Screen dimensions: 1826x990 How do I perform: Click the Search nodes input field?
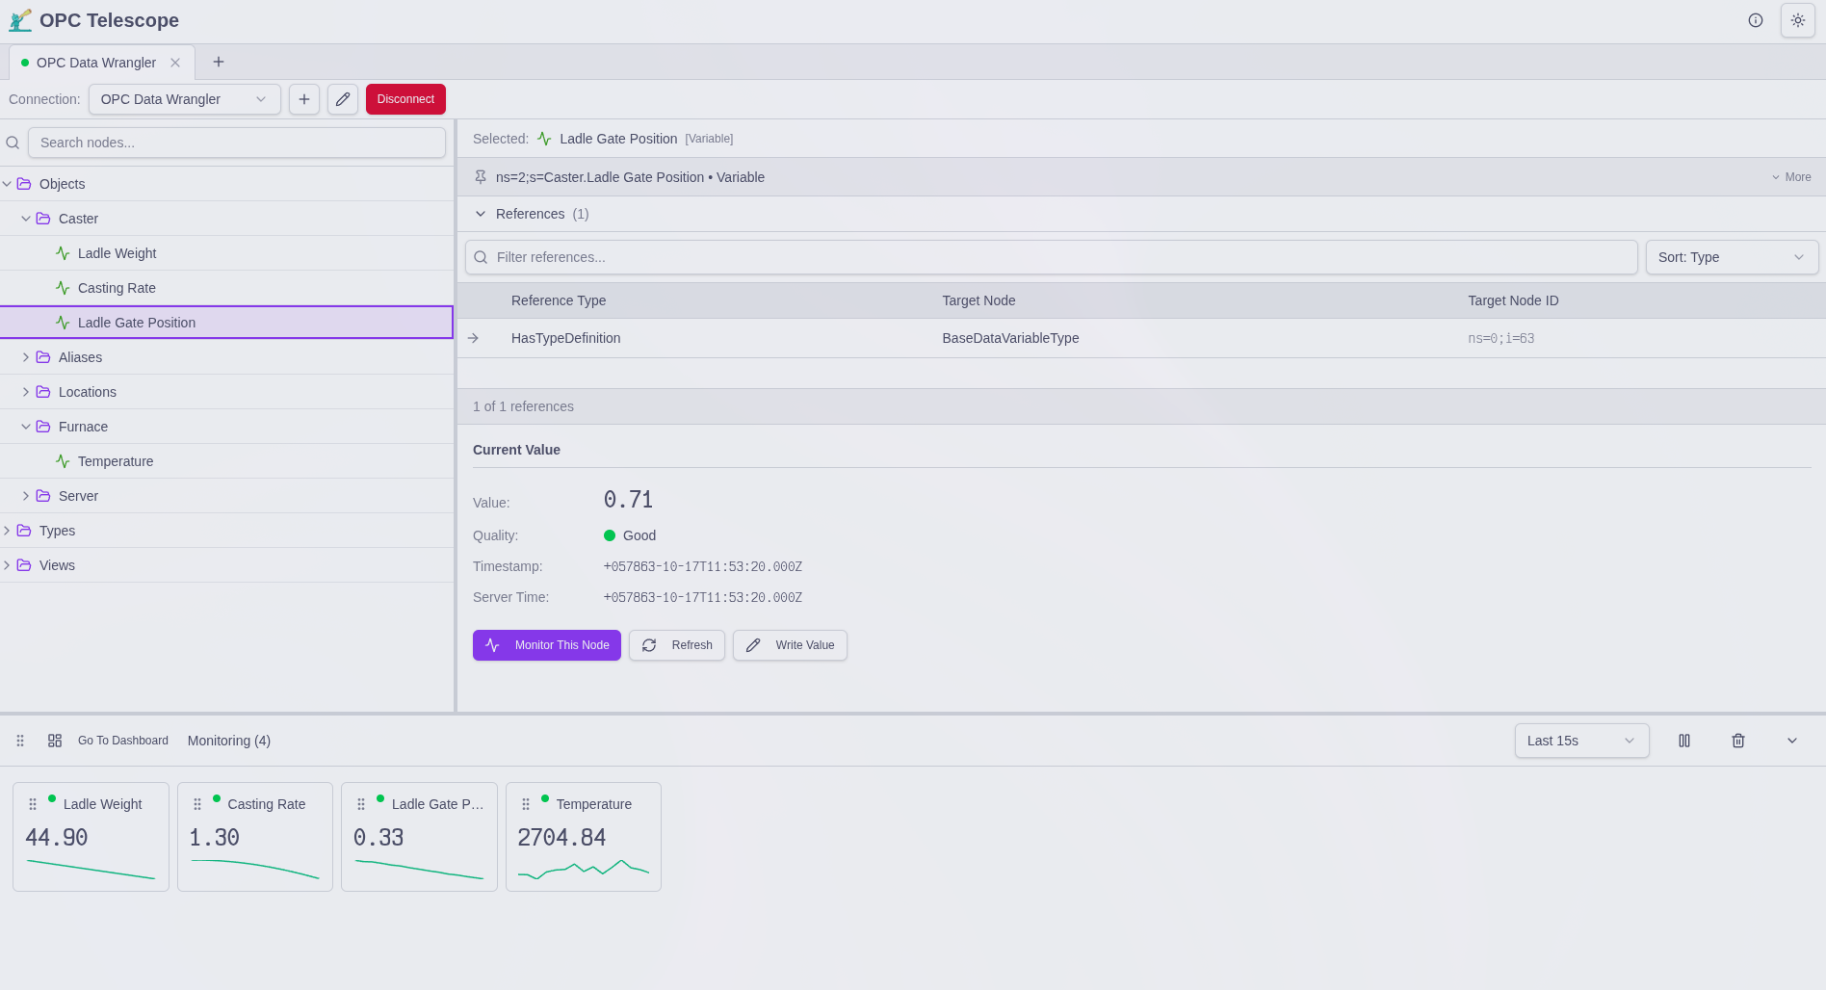(237, 143)
